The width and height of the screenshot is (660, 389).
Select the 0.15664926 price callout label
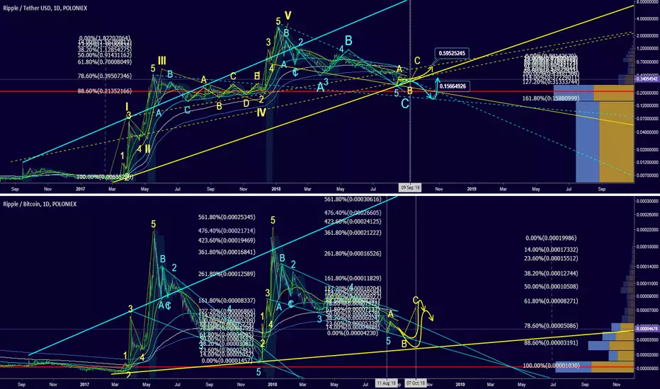[453, 86]
